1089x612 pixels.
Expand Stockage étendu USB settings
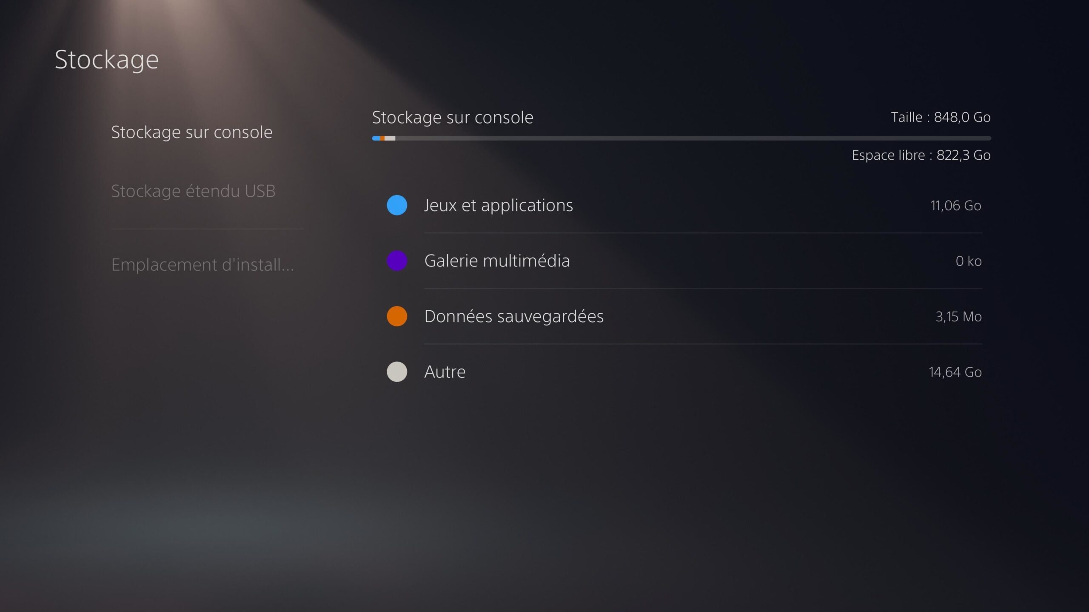click(x=193, y=191)
